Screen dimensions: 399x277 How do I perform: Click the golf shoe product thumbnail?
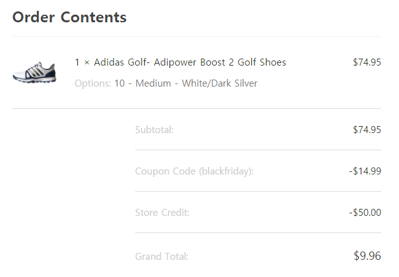[x=34, y=72]
